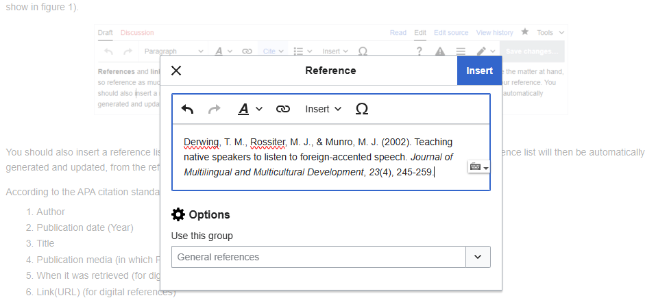Click the Options gear icon
Screen dimensions: 656x298
tap(178, 214)
